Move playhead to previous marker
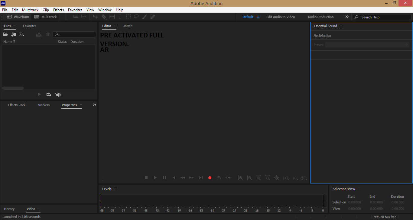Screen dimensions: 413x220 [x=173, y=178]
